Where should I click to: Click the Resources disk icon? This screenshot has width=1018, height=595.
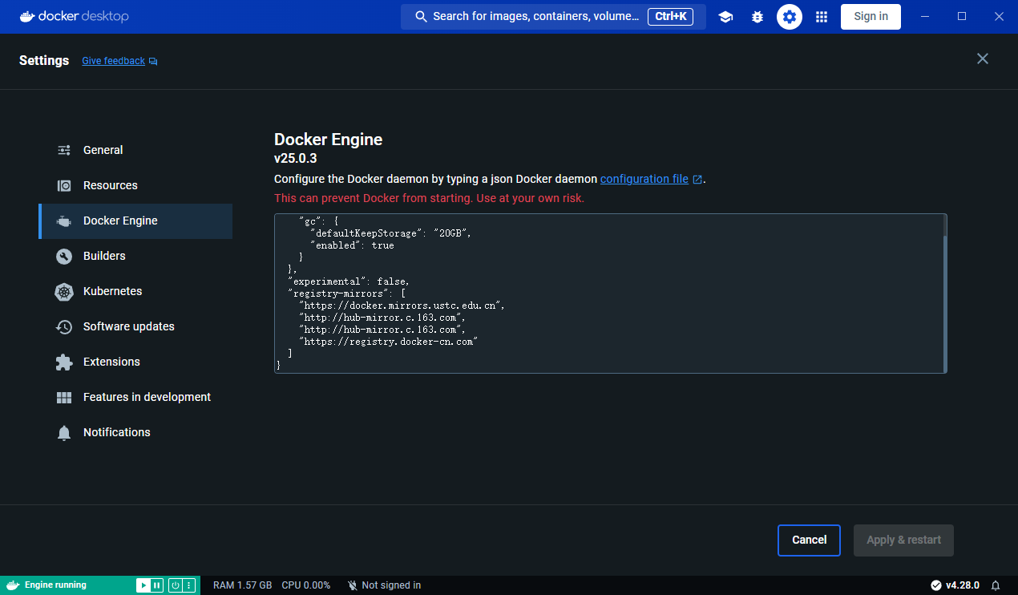pyautogui.click(x=64, y=185)
